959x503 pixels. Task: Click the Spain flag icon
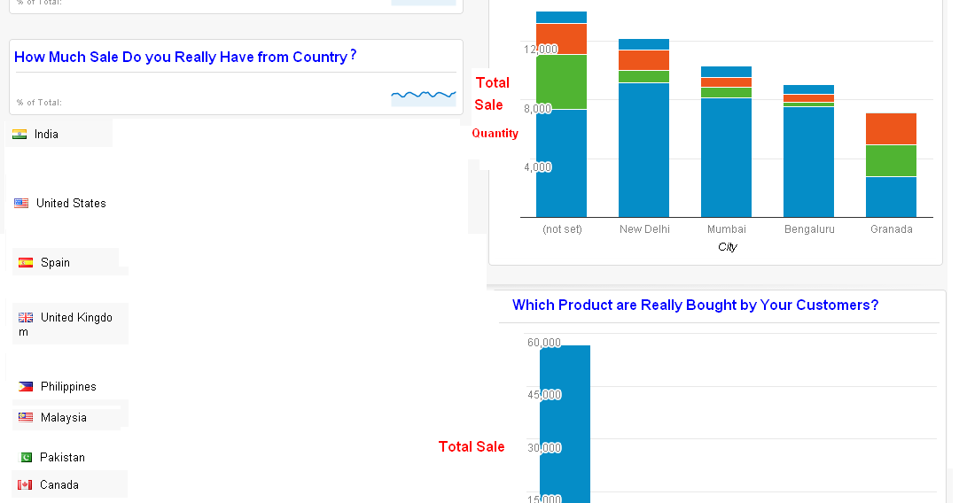26,263
